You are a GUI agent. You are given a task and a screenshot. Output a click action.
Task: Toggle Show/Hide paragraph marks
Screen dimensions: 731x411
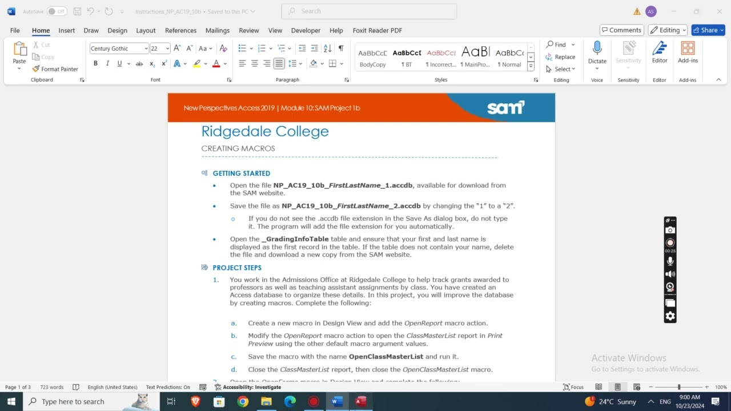[341, 49]
